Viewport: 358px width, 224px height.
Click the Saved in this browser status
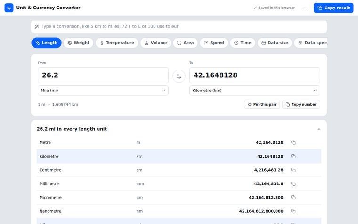[x=274, y=8]
